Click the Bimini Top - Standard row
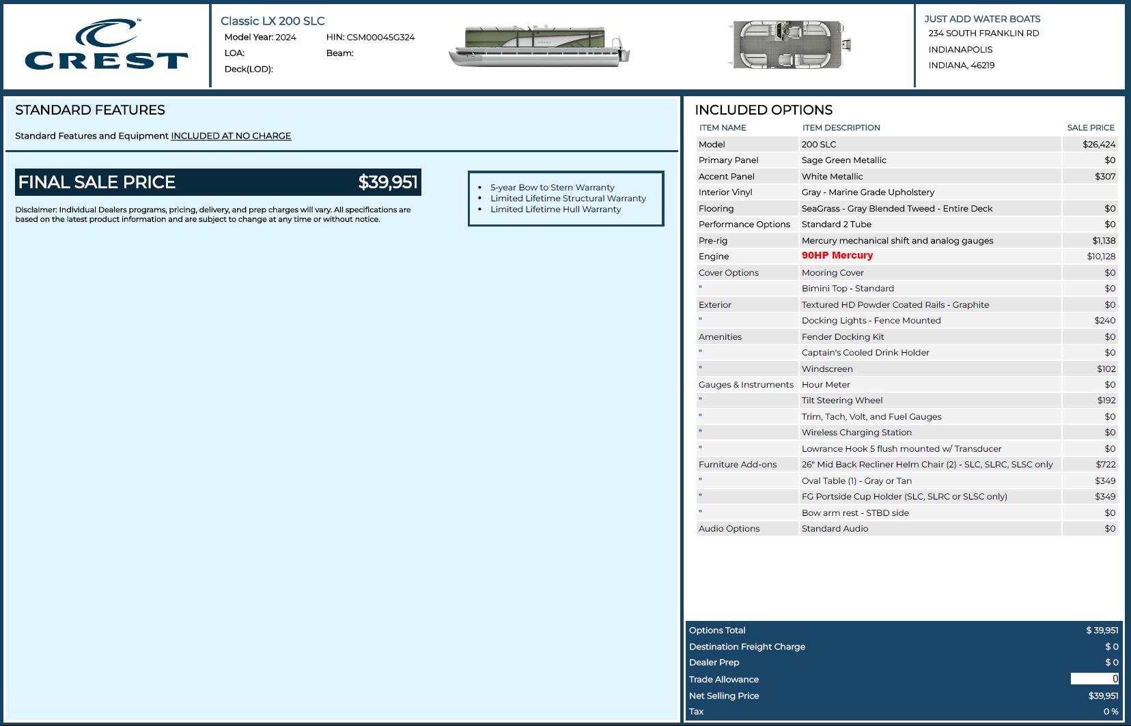 click(907, 289)
